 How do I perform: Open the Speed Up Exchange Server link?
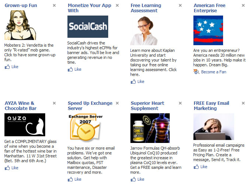[x=90, y=106]
